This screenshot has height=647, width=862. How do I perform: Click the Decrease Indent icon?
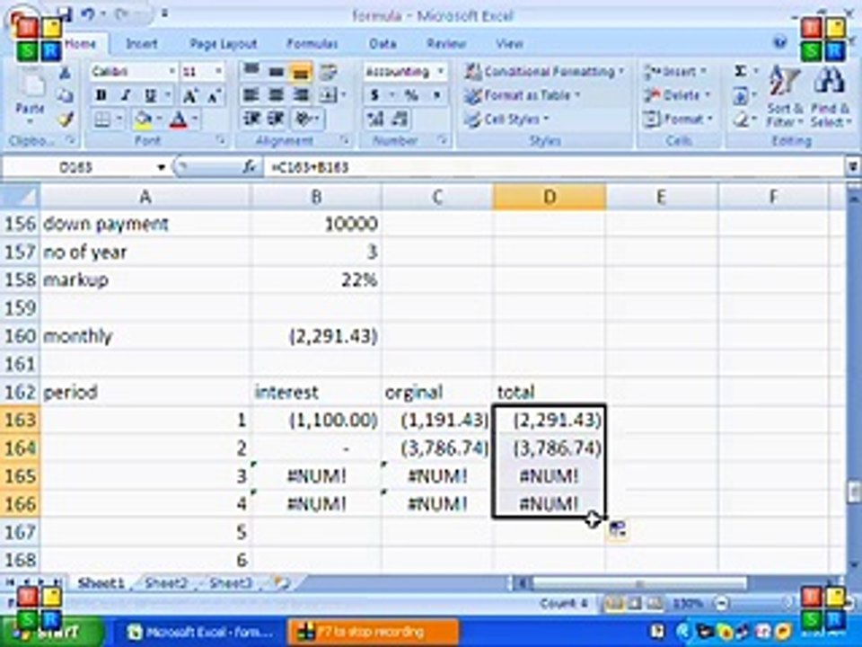[x=251, y=119]
